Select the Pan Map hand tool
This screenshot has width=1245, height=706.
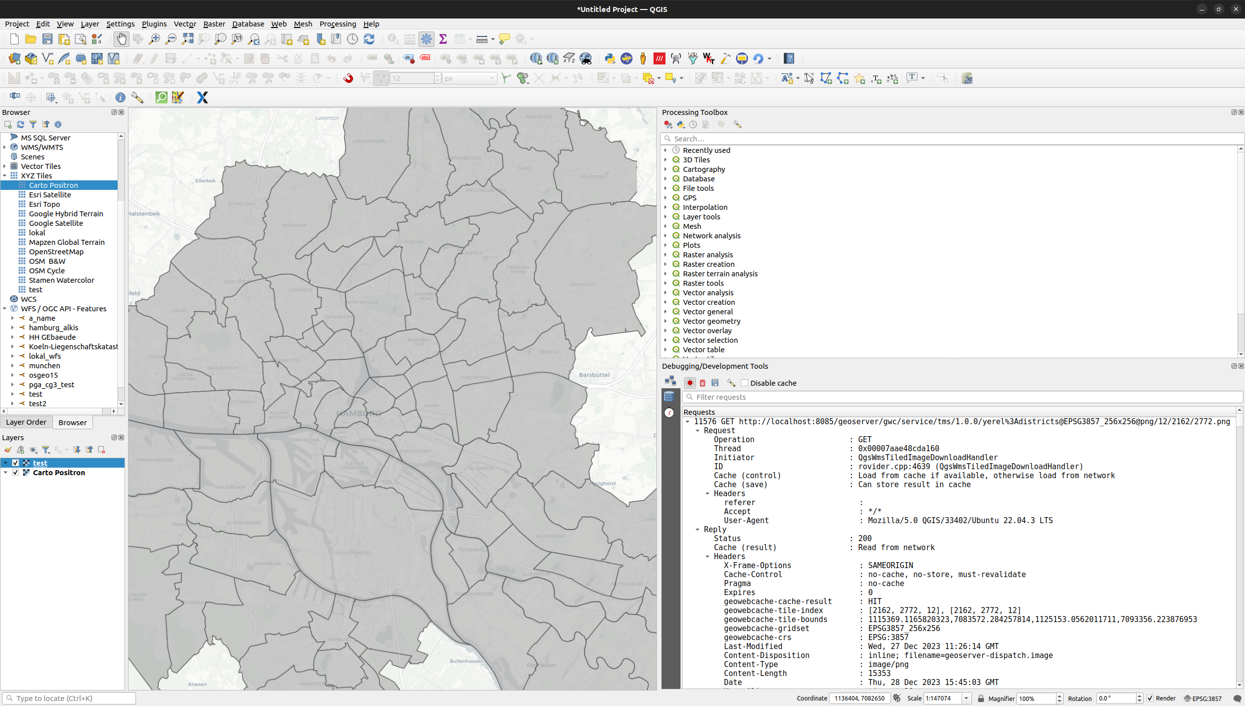pos(121,39)
